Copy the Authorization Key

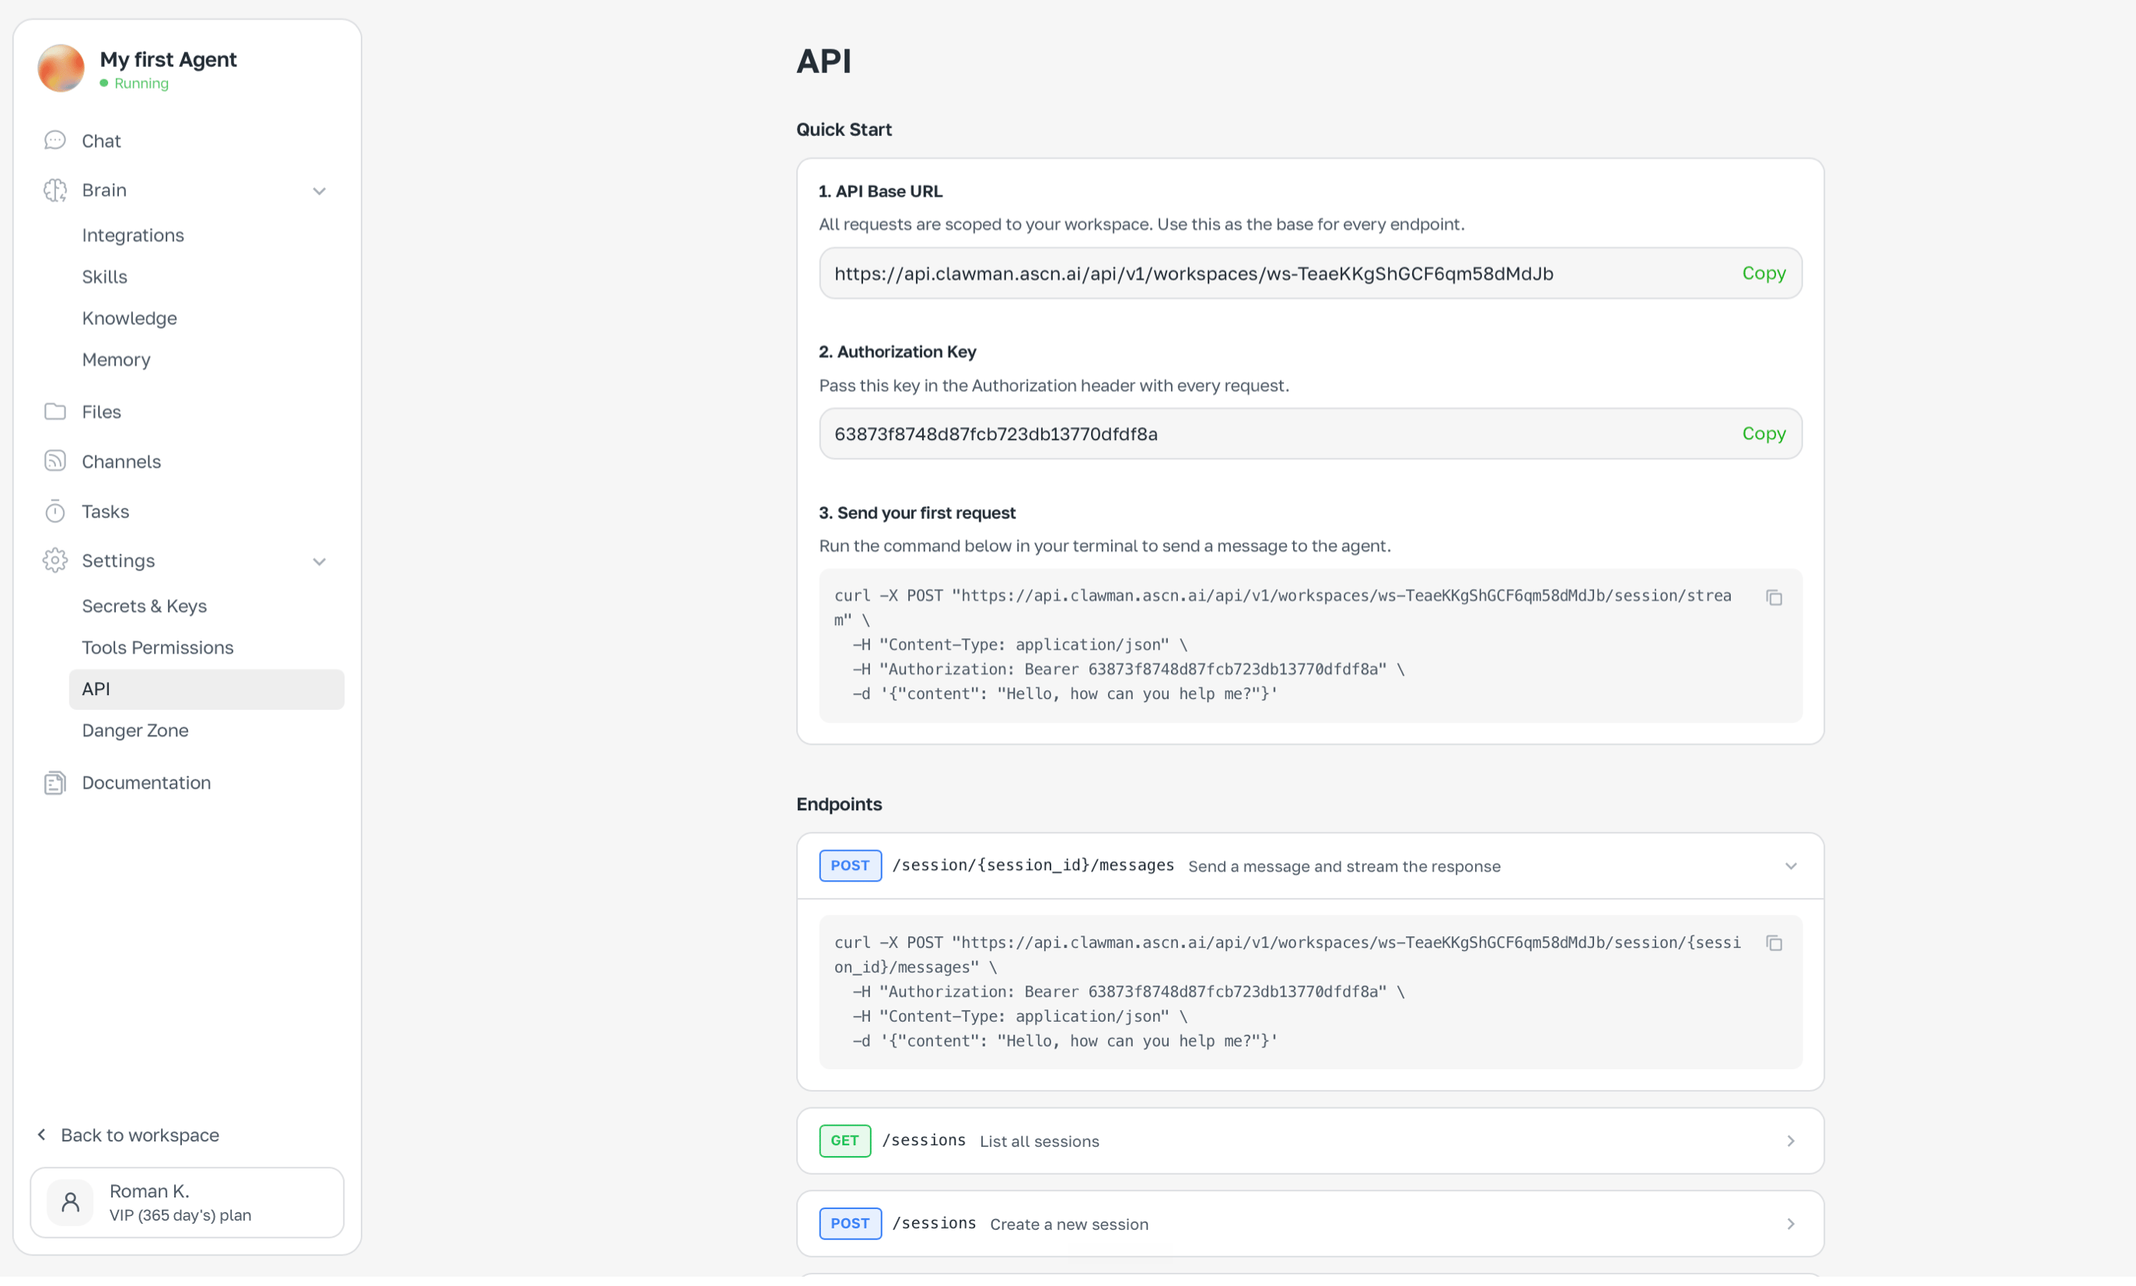1764,433
